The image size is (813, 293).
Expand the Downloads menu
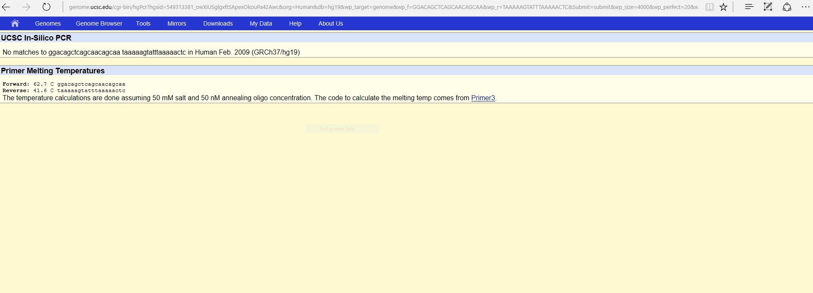218,23
